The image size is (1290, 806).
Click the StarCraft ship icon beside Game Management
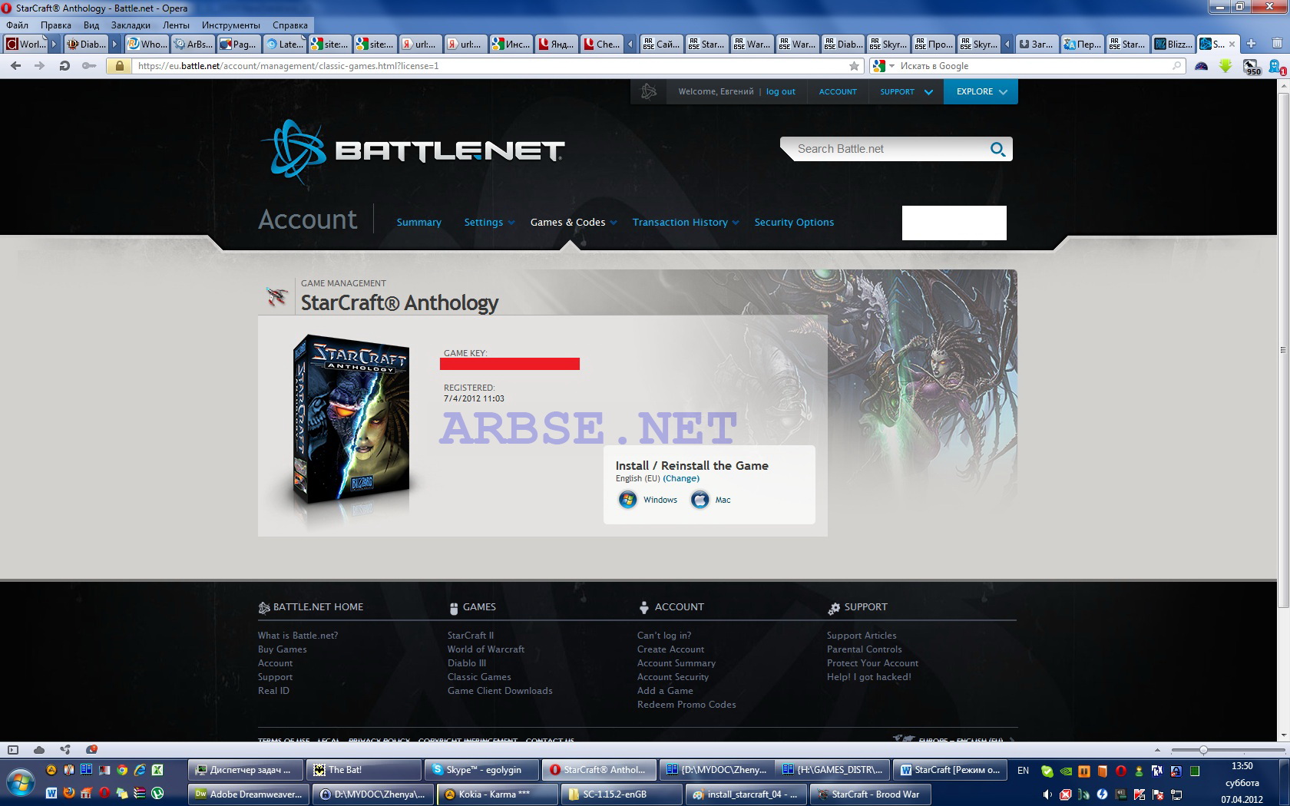tap(276, 296)
